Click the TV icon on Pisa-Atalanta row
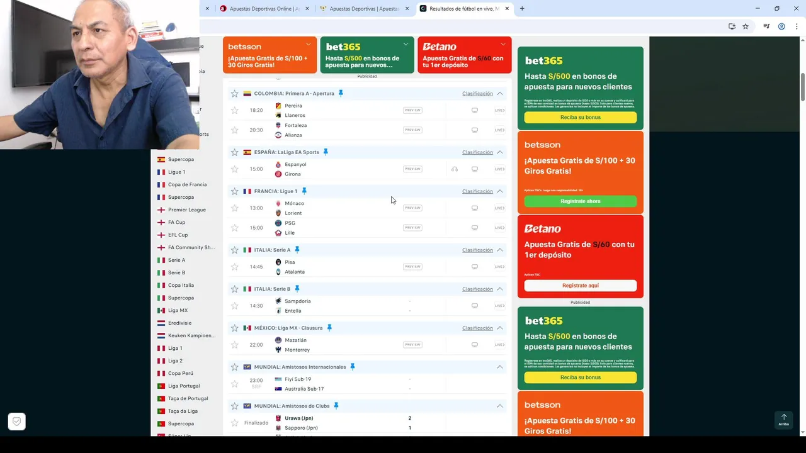Screen dimensions: 806x453 [475, 266]
